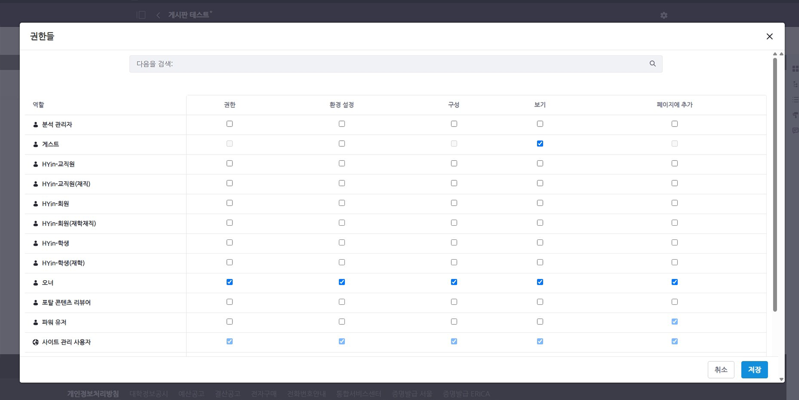Viewport: 799px width, 400px height.
Task: Enable 권한 checkbox for 분석 관리자
Action: click(x=229, y=124)
